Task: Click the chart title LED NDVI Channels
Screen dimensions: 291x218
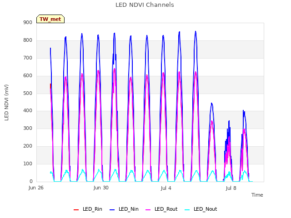Action: [145, 5]
